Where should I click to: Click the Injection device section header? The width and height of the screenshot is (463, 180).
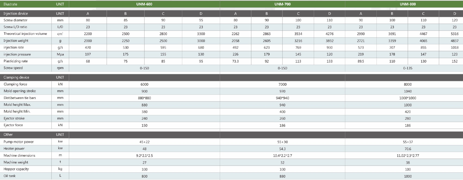(16, 14)
